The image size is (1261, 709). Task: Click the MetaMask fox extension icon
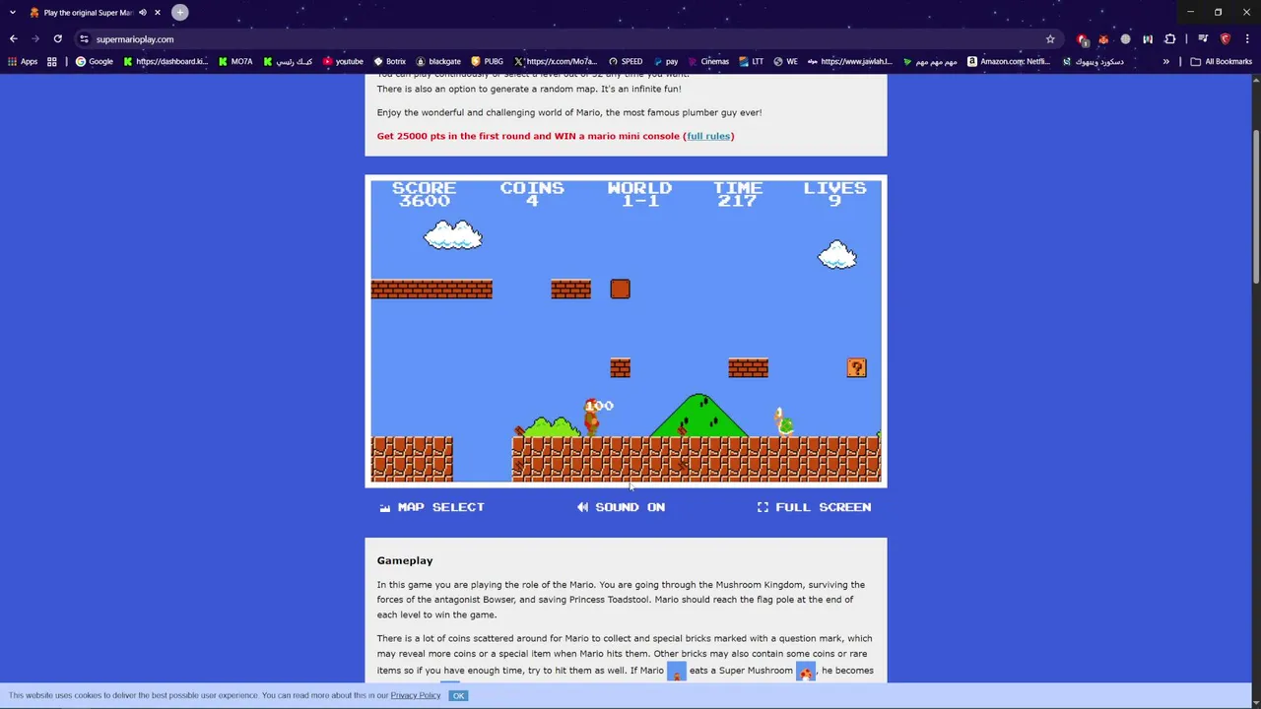[1103, 39]
